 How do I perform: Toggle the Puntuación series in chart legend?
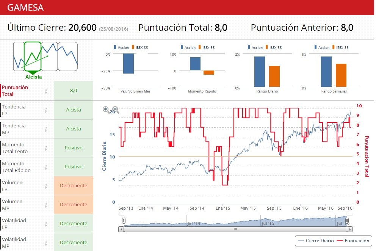(353, 241)
